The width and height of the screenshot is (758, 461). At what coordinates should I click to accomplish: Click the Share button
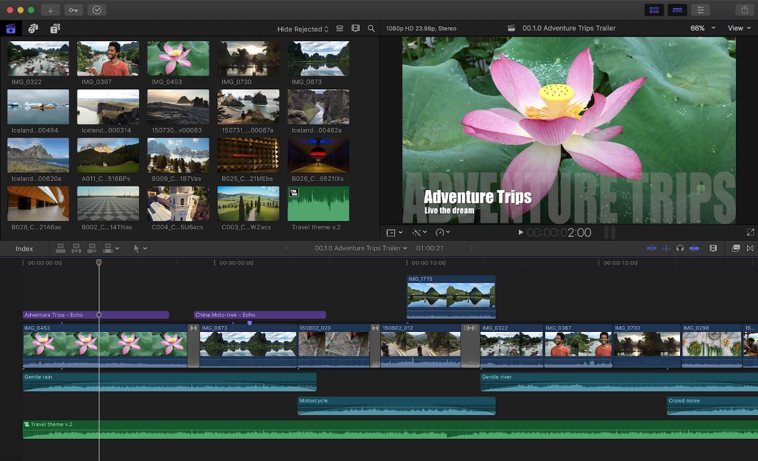click(745, 10)
